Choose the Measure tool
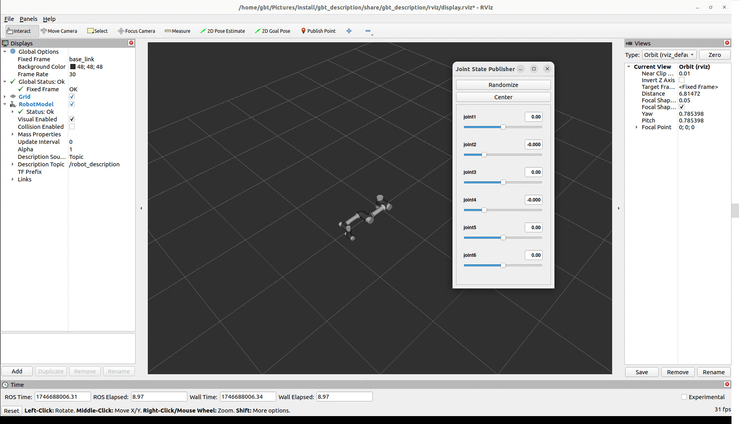 click(177, 31)
